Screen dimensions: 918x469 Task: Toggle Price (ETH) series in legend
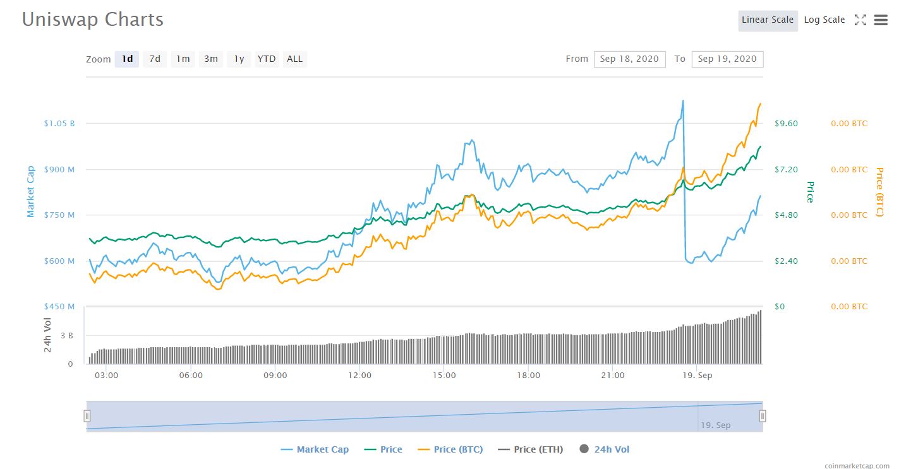coord(531,449)
